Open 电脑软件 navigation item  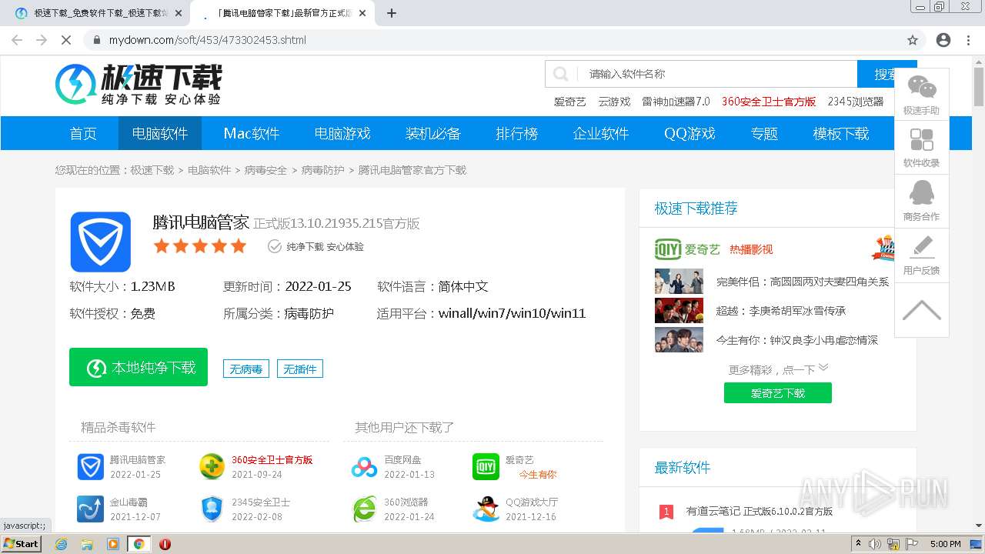[x=160, y=134]
